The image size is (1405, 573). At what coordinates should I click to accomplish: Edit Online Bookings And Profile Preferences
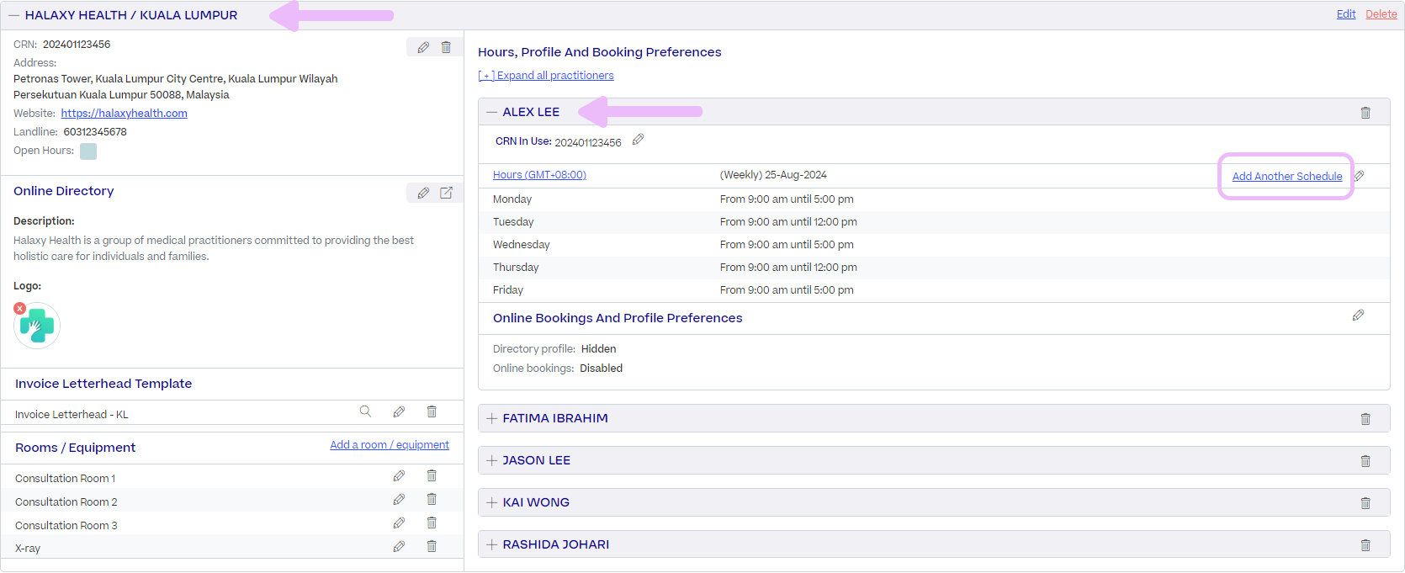[x=1358, y=316]
